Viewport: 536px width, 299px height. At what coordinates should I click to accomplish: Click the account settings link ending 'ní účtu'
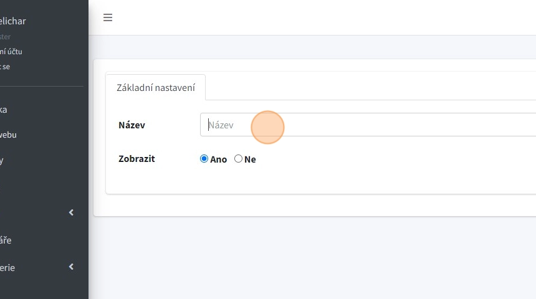[x=11, y=52]
